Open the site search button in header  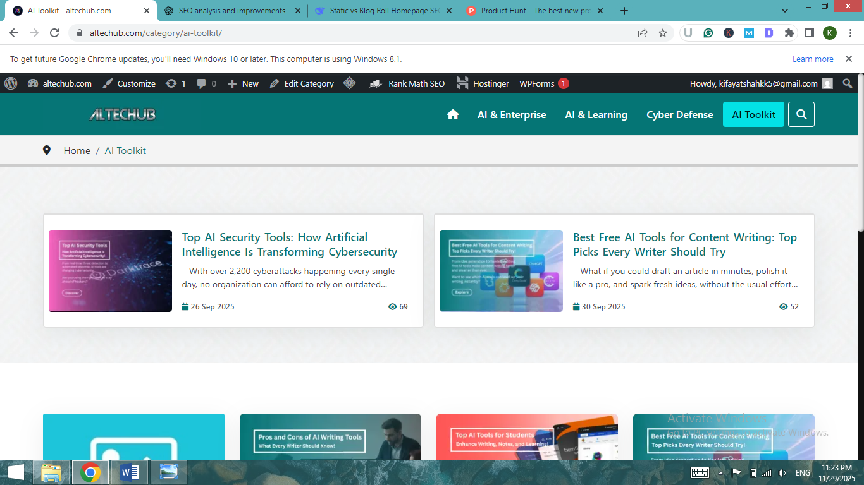tap(801, 114)
